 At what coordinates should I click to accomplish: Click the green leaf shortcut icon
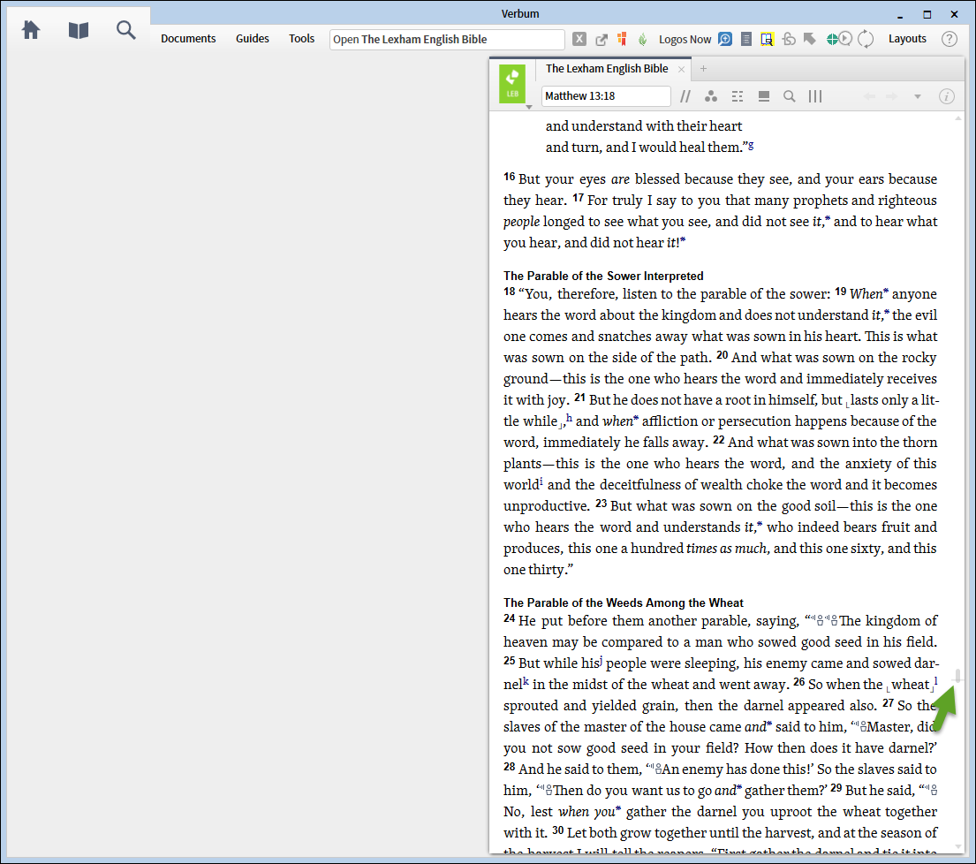tap(642, 39)
